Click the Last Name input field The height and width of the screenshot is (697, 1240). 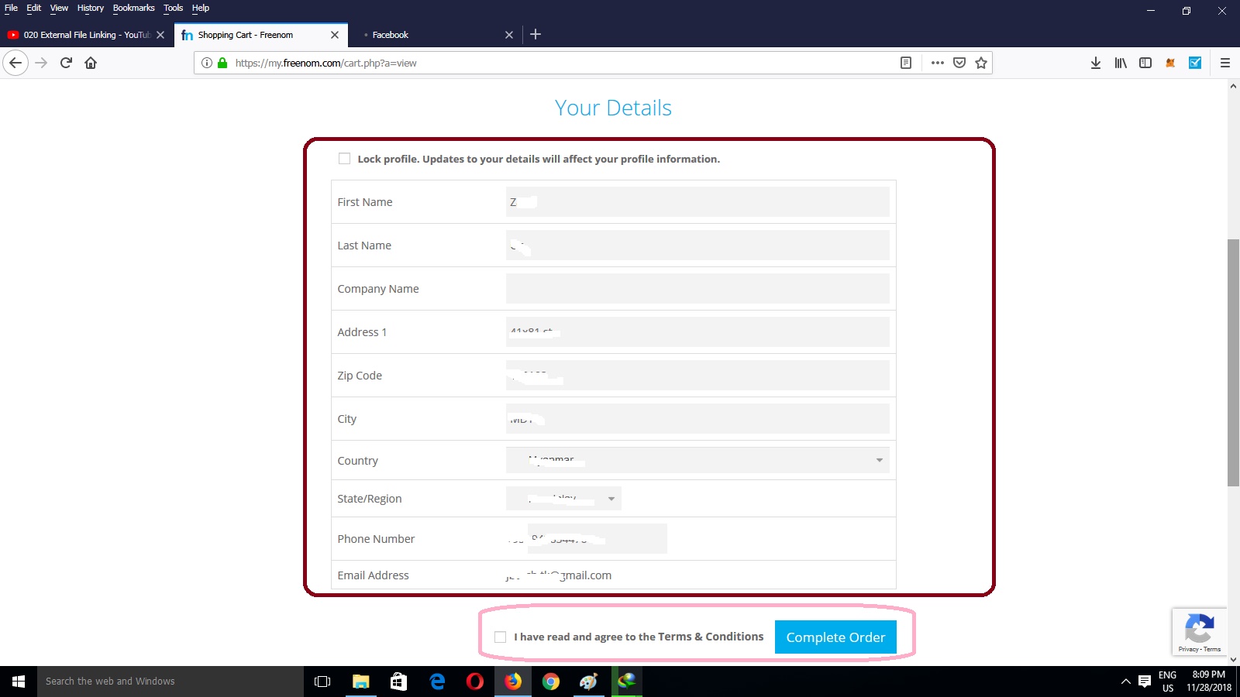coord(697,245)
